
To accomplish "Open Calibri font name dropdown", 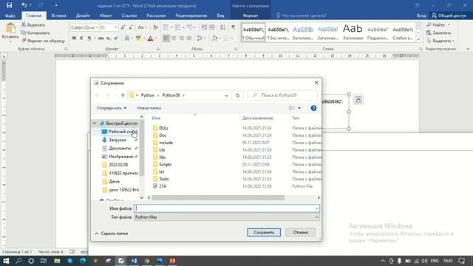I will 97,27.
